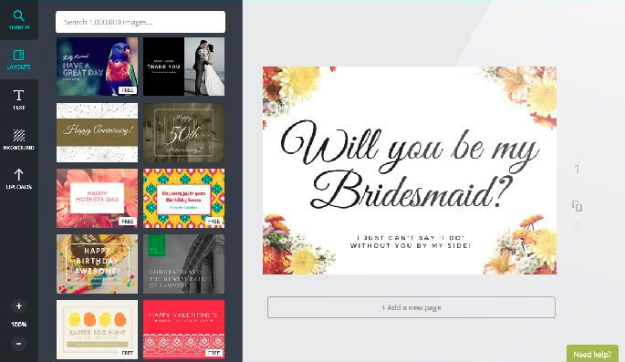This screenshot has height=362, width=625.
Task: Select the Have a Great Day parrot layout
Action: [x=98, y=67]
